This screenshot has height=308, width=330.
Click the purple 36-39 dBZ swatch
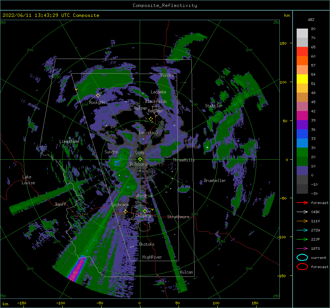pyautogui.click(x=302, y=125)
